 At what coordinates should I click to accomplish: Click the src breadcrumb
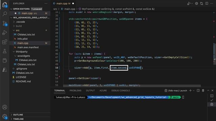(x=55, y=9)
